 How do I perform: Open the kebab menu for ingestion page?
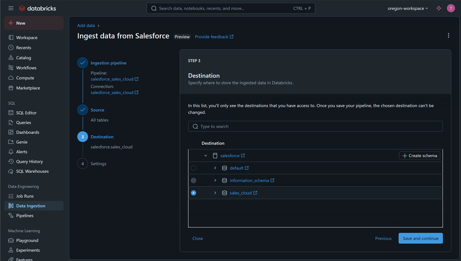click(449, 36)
